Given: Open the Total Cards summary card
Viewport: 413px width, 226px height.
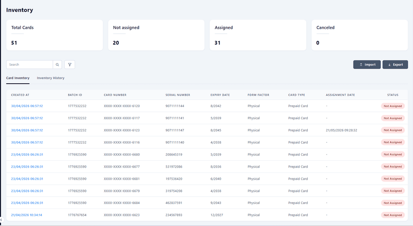Looking at the screenshot, I should tap(55, 35).
